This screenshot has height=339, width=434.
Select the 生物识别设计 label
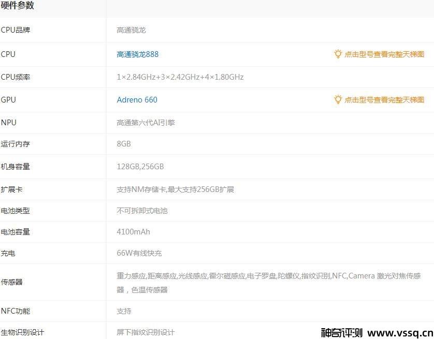click(22, 332)
